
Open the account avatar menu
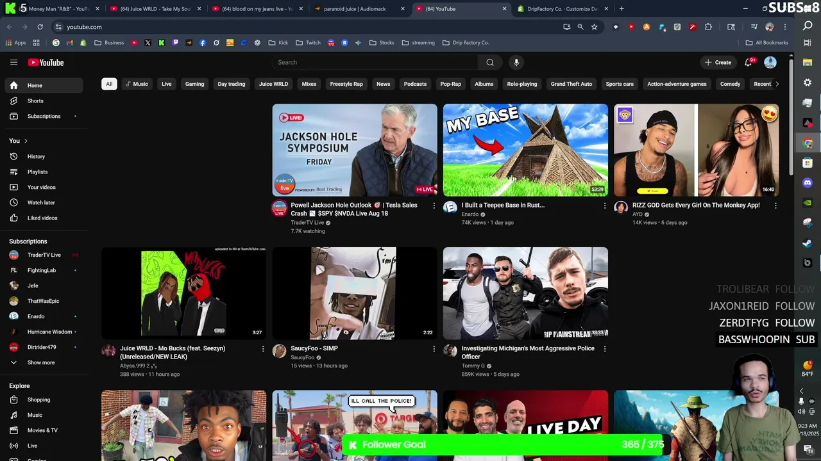coord(770,62)
